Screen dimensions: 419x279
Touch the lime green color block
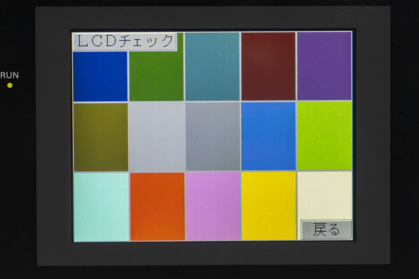[x=324, y=136]
